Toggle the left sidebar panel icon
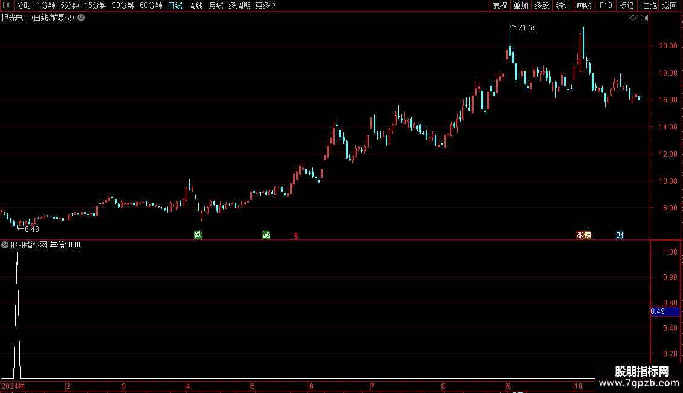Image resolution: width=683 pixels, height=393 pixels. click(6, 5)
